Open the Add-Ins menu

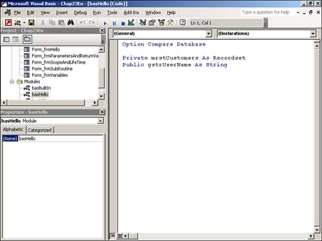pos(131,13)
